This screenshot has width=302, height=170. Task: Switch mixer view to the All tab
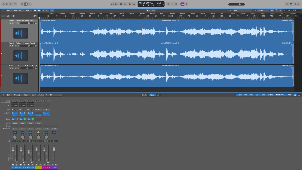click(x=158, y=95)
